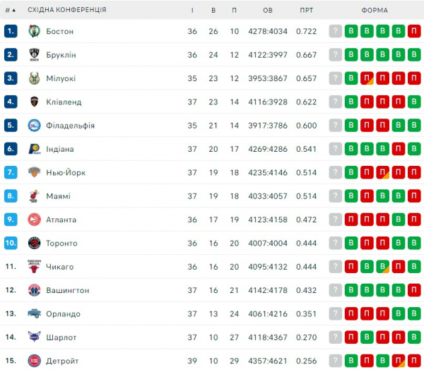Click the Brooklyn Nets team logo
Viewport: 424px width, 372px height.
[35, 54]
